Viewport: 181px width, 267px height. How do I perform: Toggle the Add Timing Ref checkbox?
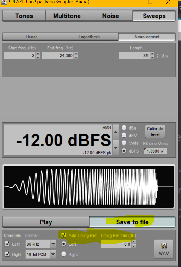[64, 235]
